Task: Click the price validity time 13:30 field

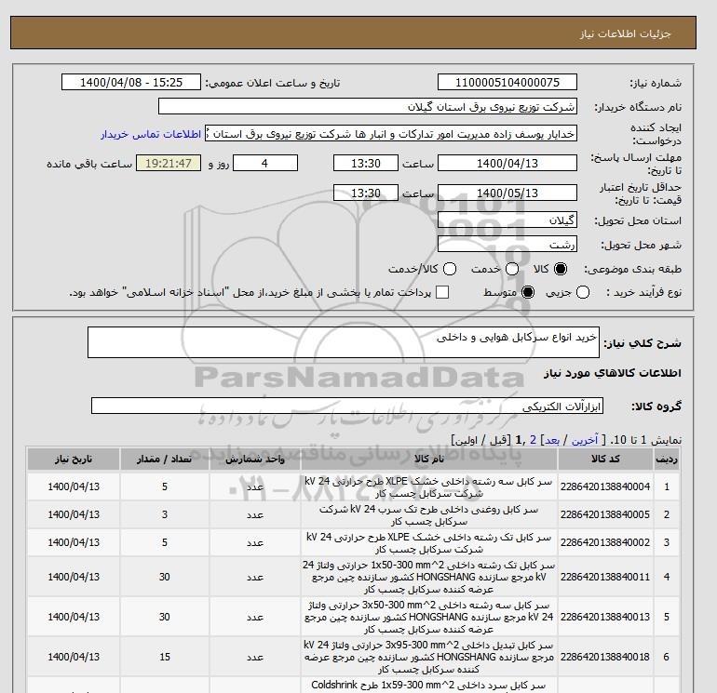Action: [x=365, y=193]
